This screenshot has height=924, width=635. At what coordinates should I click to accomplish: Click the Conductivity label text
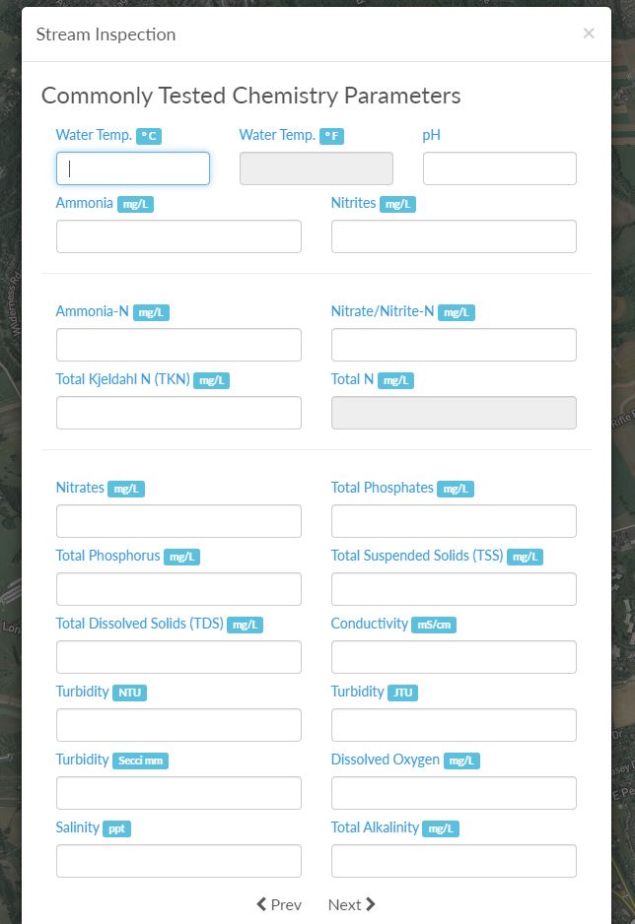click(x=369, y=624)
